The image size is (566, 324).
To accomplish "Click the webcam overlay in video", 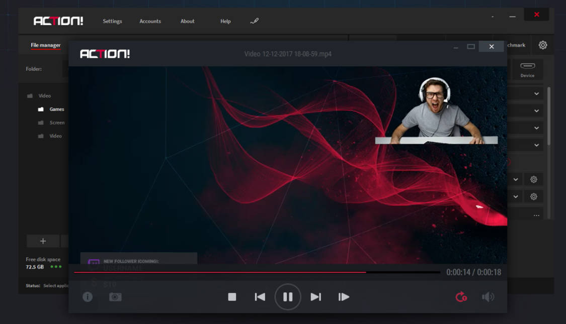I will (436, 111).
